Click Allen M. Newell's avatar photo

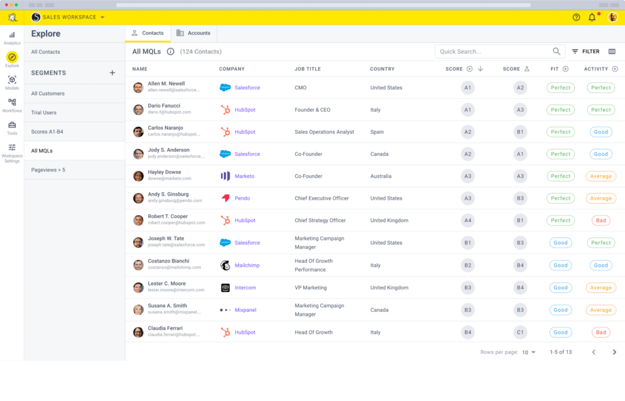(x=139, y=88)
